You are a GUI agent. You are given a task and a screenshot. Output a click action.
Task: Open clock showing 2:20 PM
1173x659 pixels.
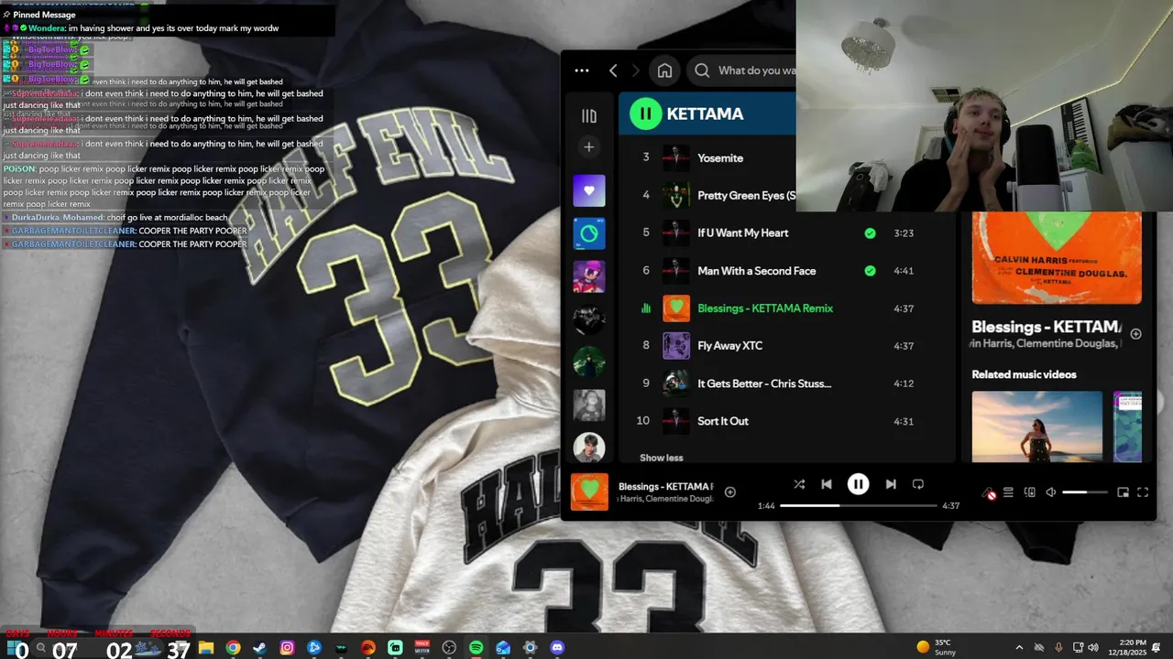[x=1125, y=648]
